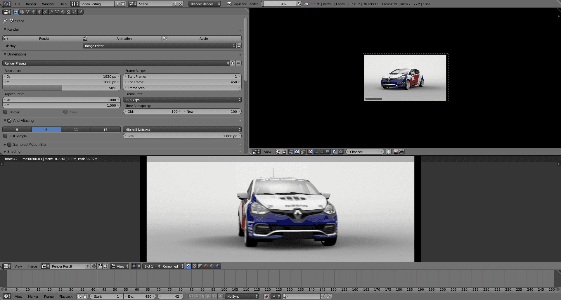
Task: Toggle the Anti-Aliasing checkbox
Action: (x=10, y=120)
